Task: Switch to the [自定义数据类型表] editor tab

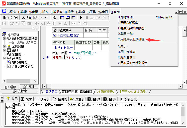Action: click(x=133, y=91)
